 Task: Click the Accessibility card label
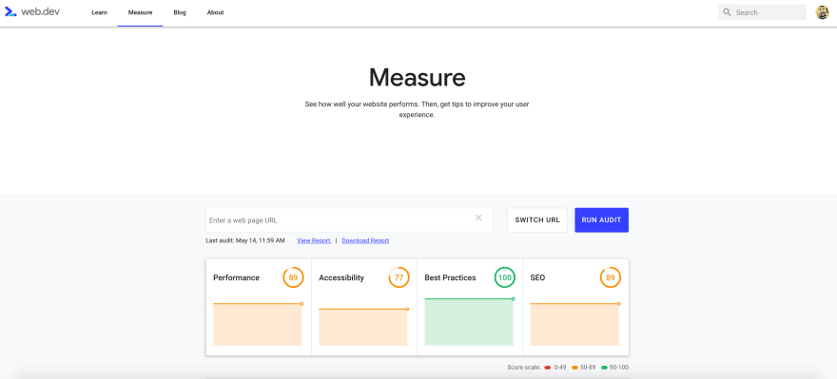pyautogui.click(x=341, y=277)
